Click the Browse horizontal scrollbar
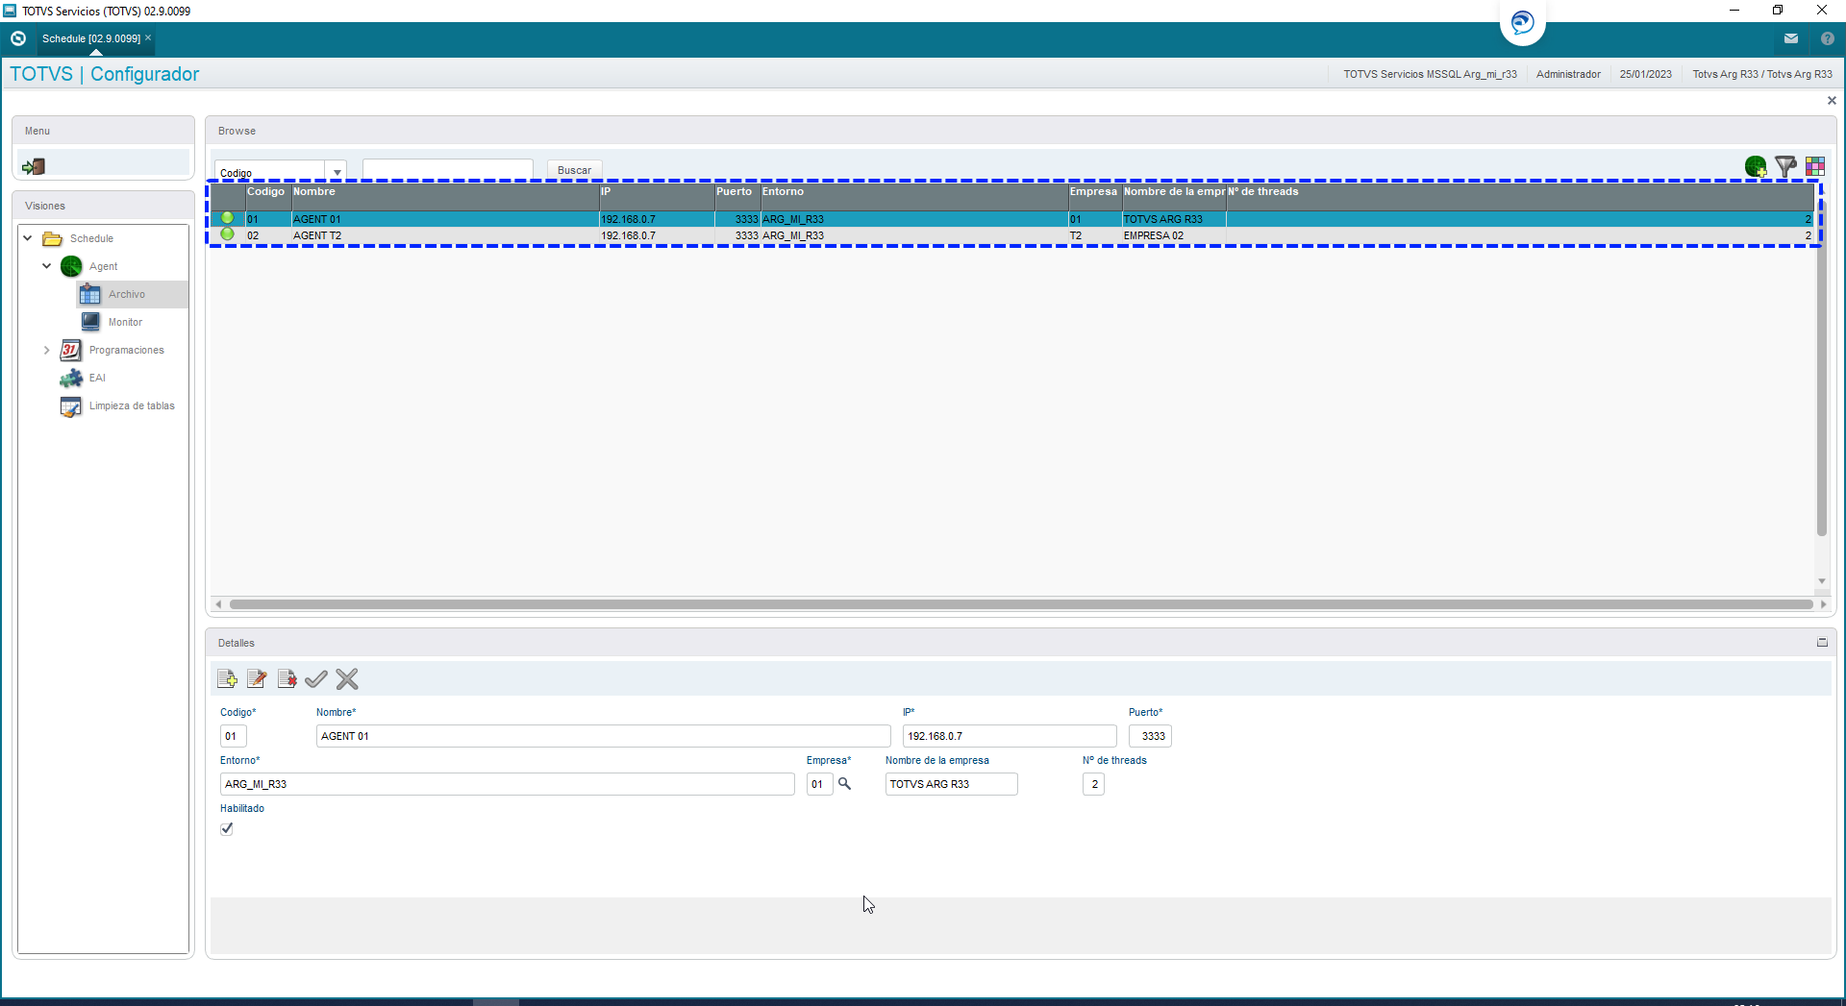The height and width of the screenshot is (1006, 1846). pos(1020,604)
